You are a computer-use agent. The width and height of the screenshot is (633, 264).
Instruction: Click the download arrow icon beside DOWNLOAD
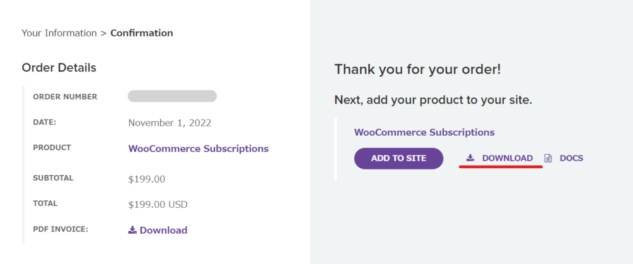point(470,158)
